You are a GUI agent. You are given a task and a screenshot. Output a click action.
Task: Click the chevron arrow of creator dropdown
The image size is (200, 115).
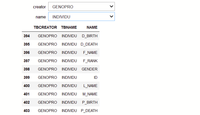click(x=111, y=6)
